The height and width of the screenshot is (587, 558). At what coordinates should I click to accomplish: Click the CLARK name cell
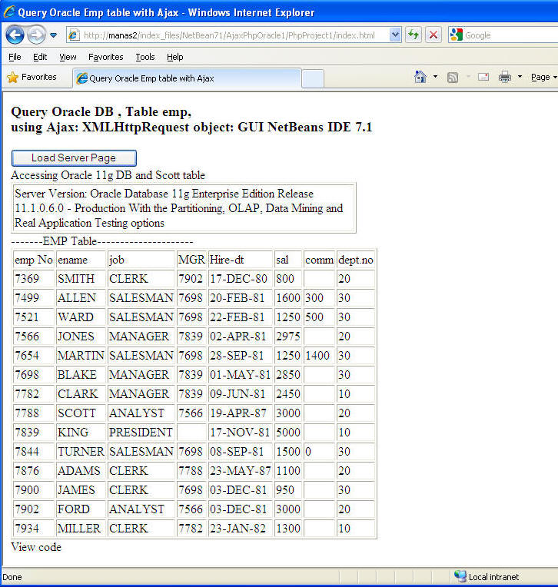pos(81,394)
